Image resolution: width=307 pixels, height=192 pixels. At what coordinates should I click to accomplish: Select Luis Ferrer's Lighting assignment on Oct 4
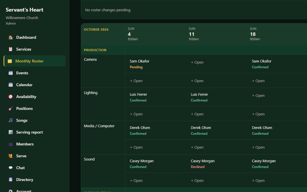138,97
